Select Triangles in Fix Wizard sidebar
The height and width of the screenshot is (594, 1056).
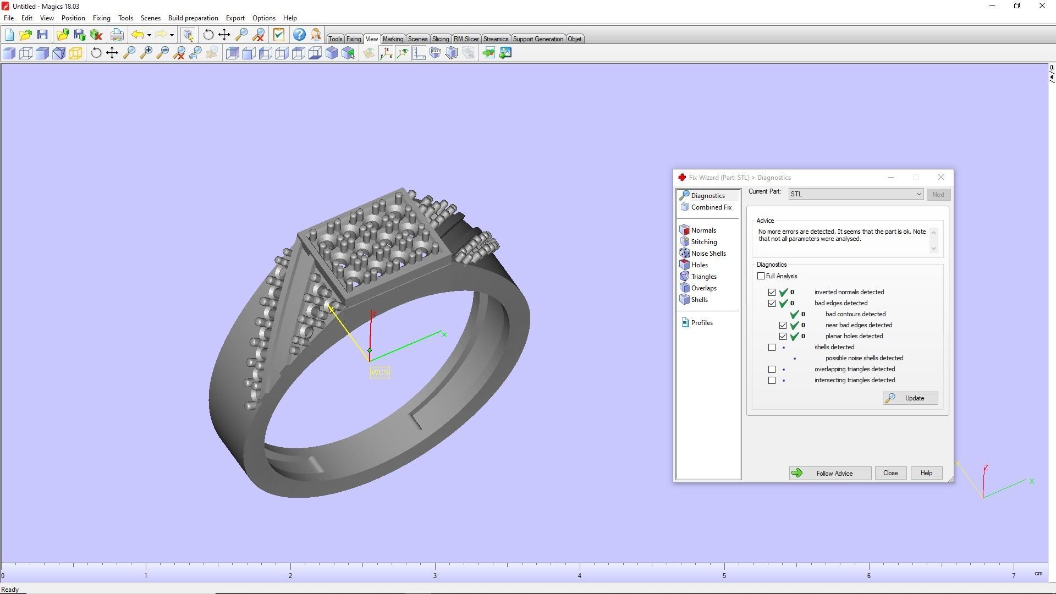coord(698,277)
